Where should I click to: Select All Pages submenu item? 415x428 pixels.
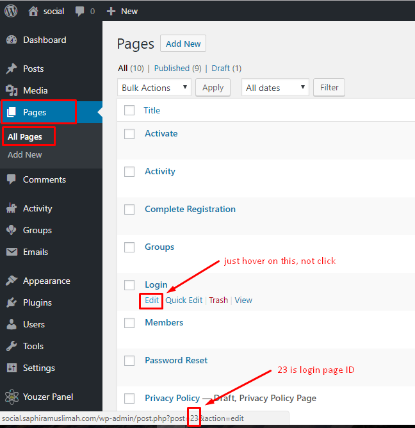(x=25, y=136)
